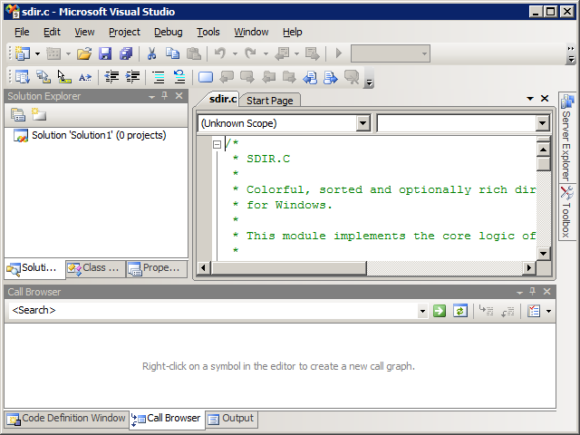Collapse the comment block outline toggle
This screenshot has width=580, height=435.
tap(217, 144)
